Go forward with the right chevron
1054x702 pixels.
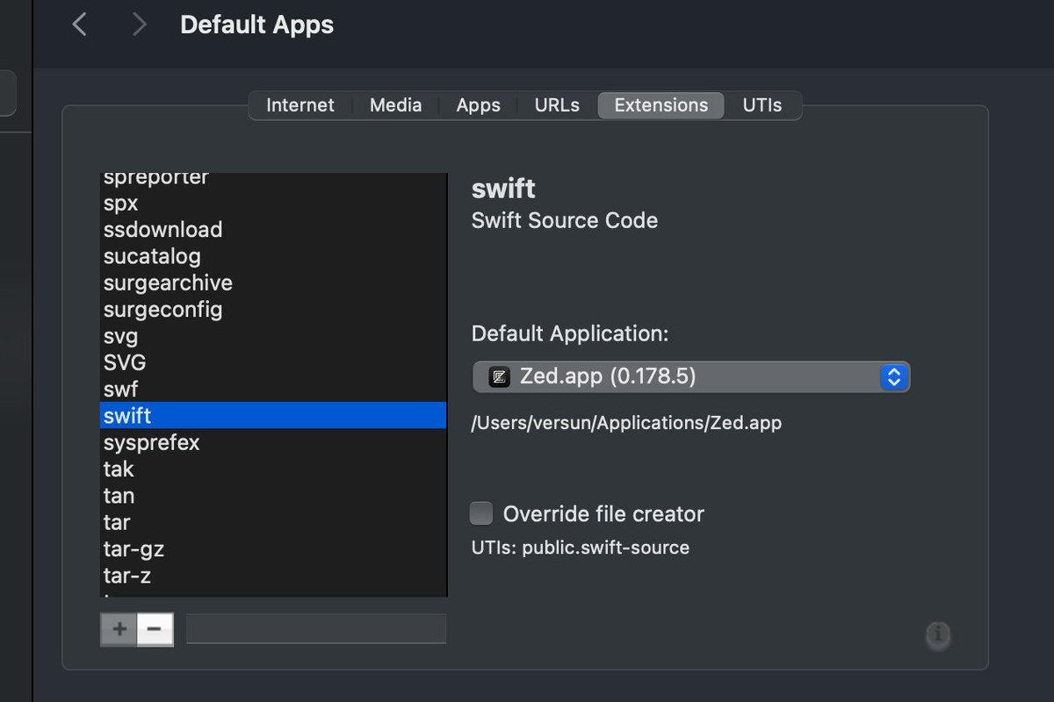click(x=139, y=25)
